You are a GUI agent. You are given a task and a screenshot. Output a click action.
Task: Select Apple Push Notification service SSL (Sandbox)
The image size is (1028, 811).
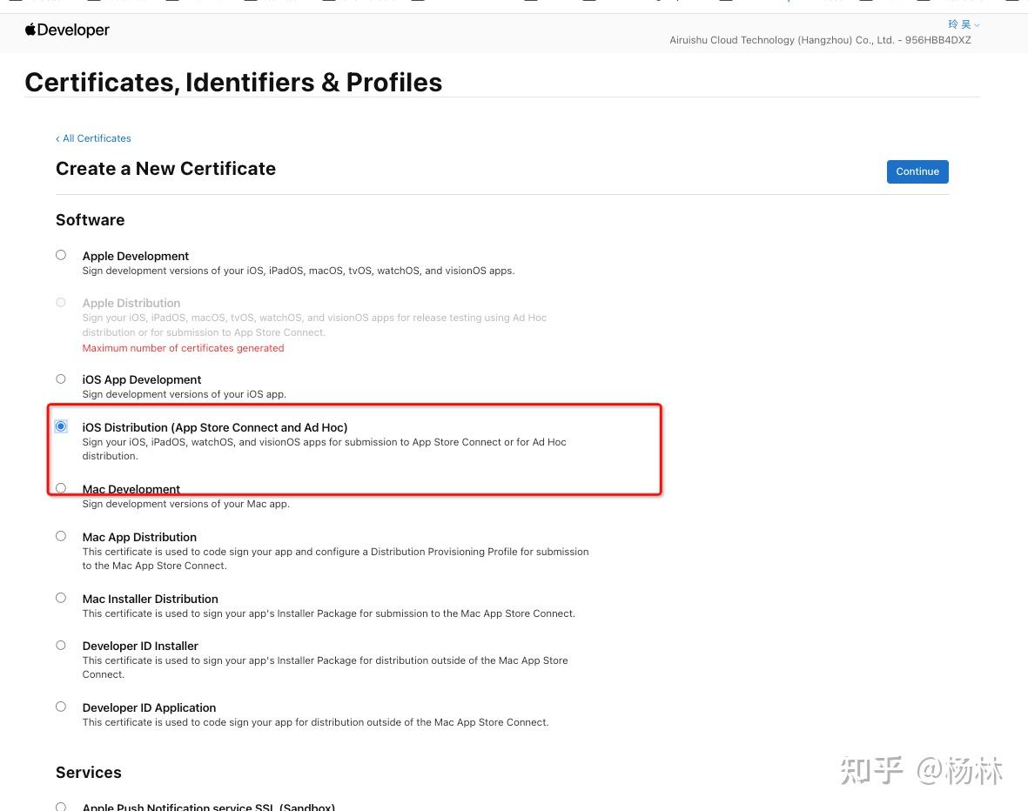[60, 806]
